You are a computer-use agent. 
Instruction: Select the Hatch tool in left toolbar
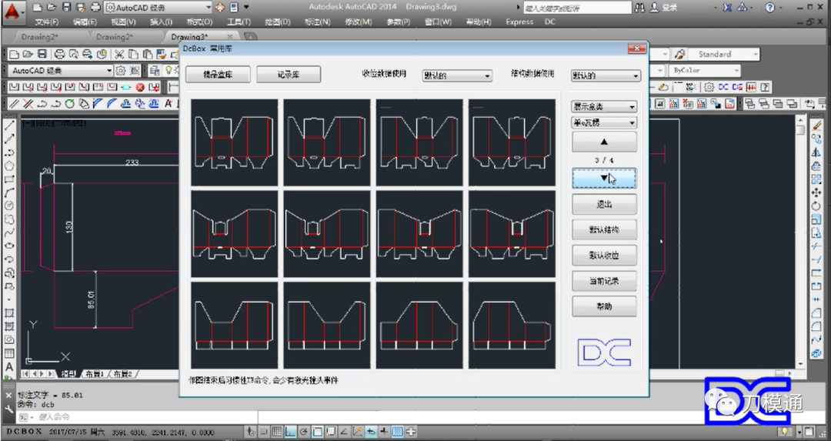click(9, 313)
